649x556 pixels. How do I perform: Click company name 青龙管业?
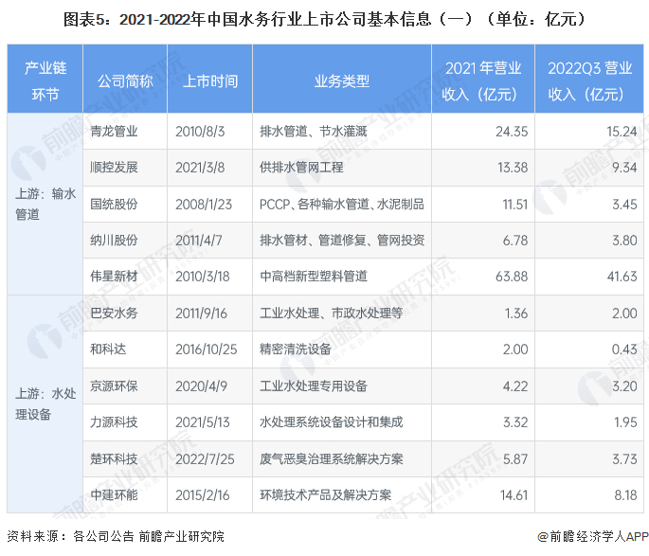114,132
